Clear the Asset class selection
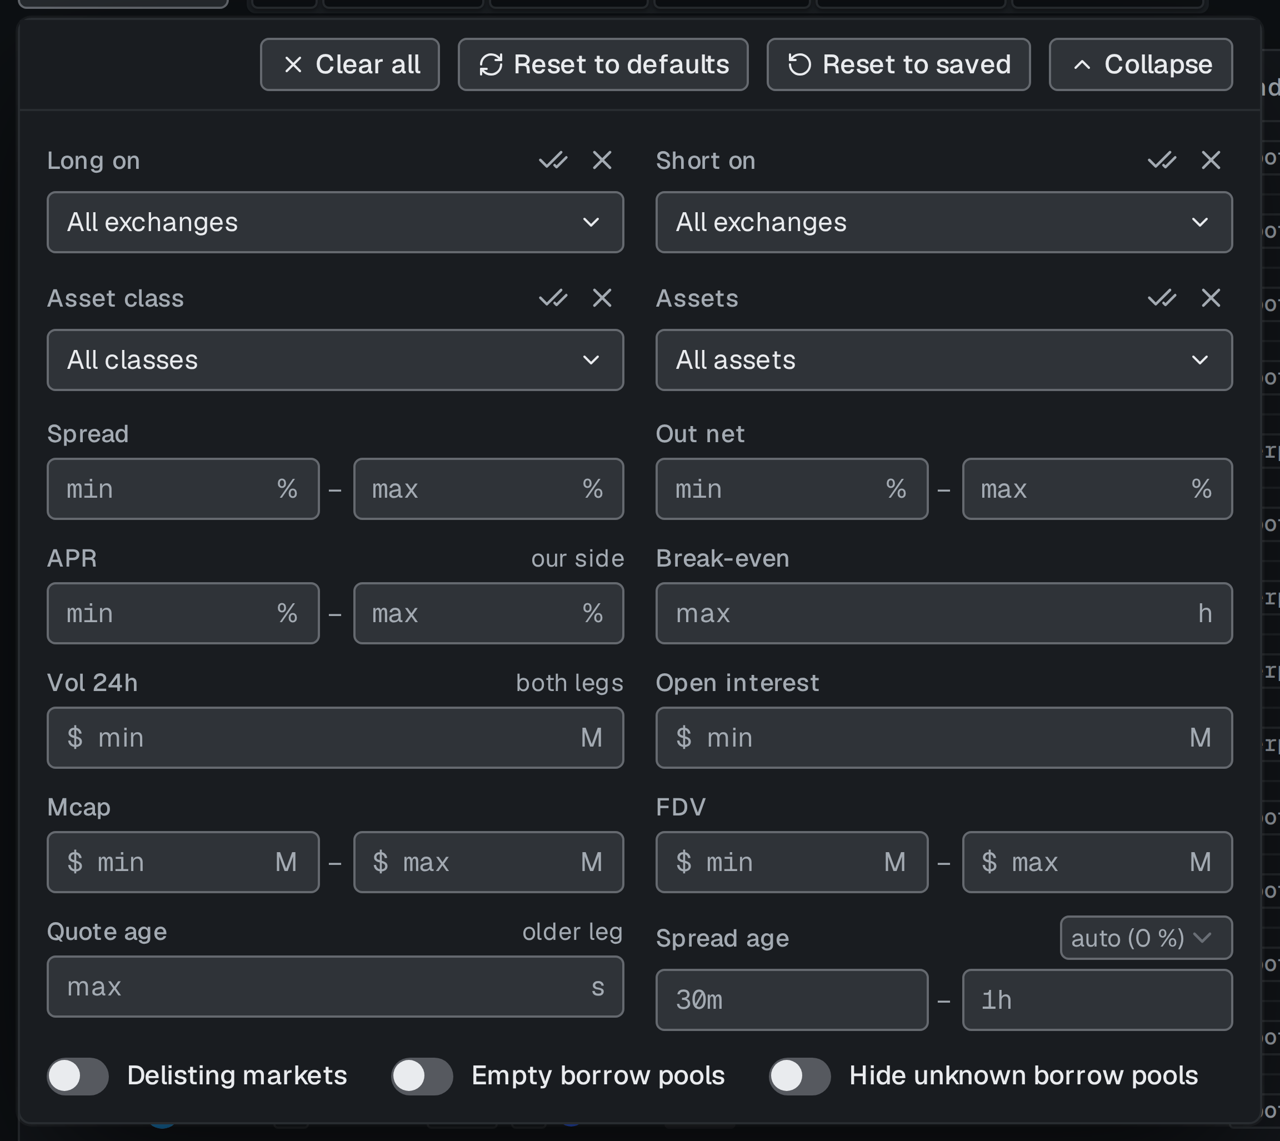 pyautogui.click(x=602, y=298)
